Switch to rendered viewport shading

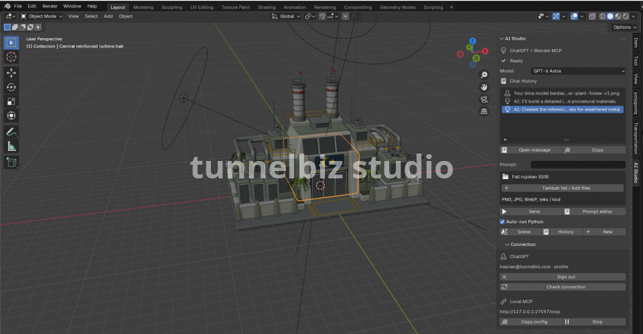pos(626,17)
